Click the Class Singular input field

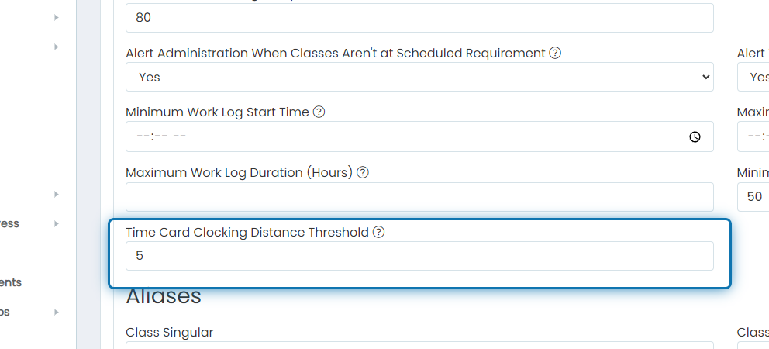(x=419, y=346)
